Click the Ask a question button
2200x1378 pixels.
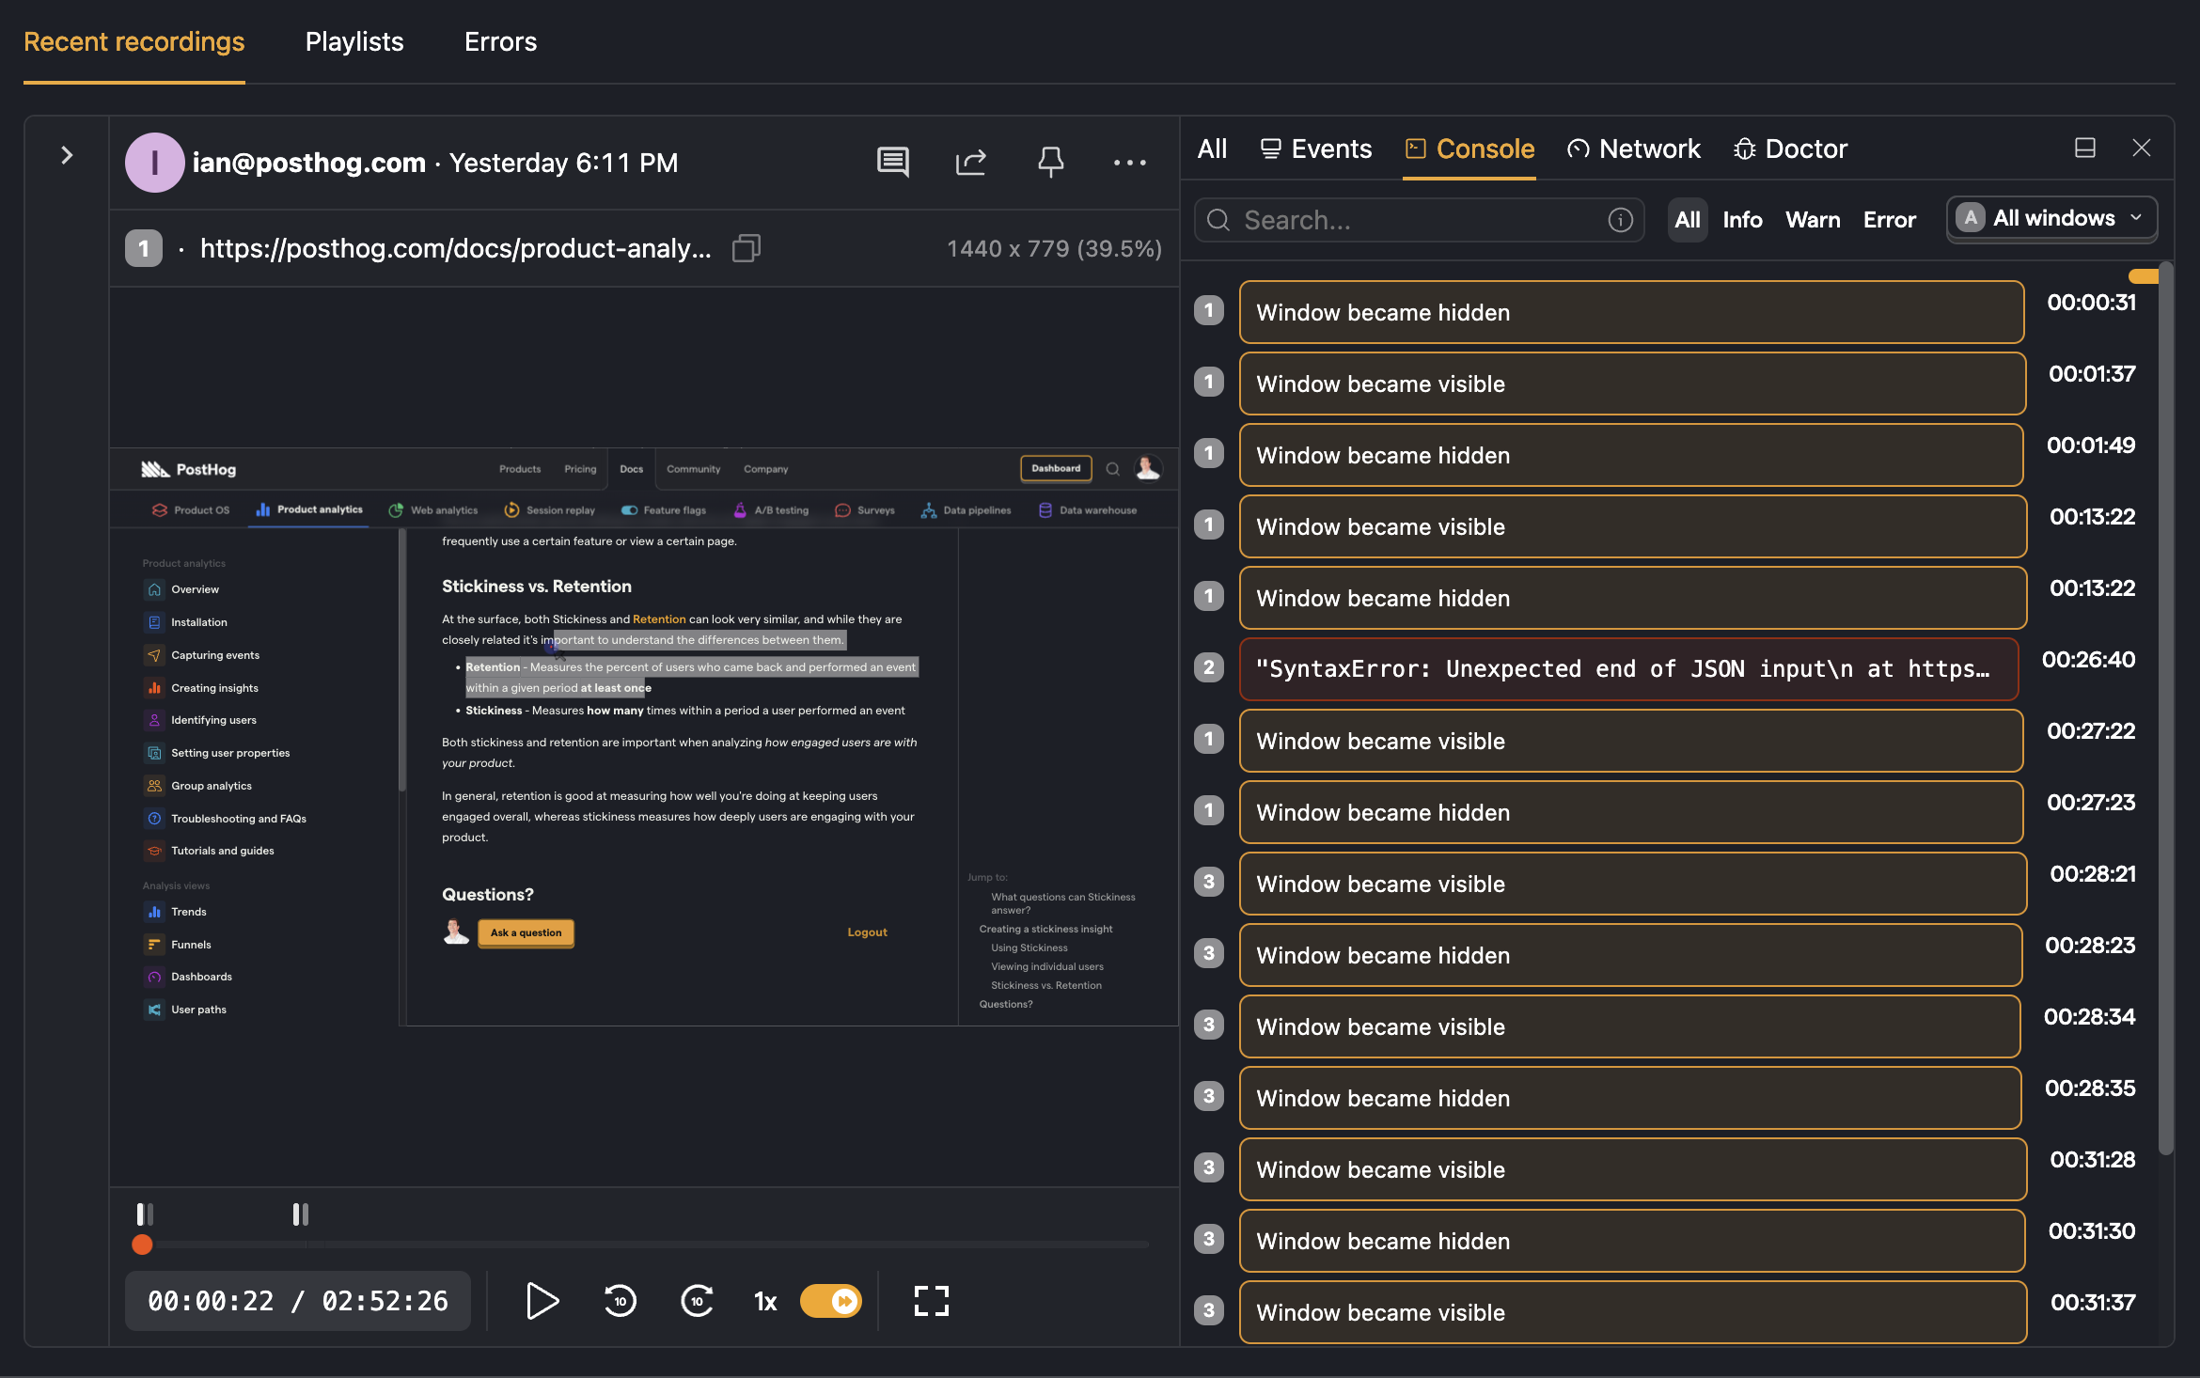tap(526, 932)
